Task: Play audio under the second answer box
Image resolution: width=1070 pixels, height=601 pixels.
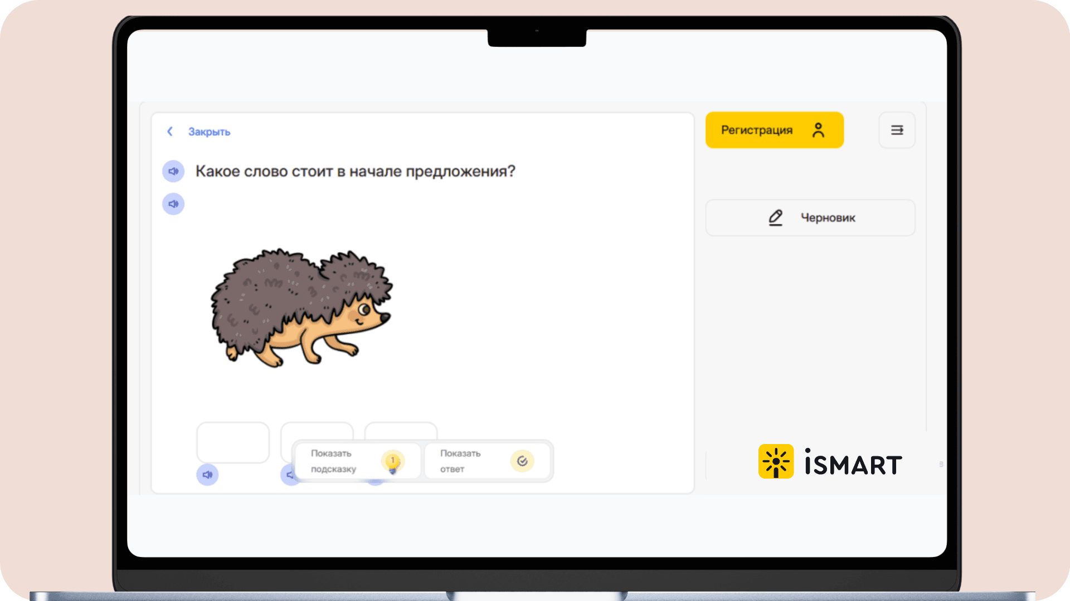Action: point(288,475)
